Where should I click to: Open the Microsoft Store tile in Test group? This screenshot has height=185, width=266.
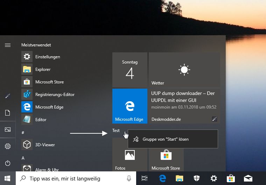pos(166,160)
